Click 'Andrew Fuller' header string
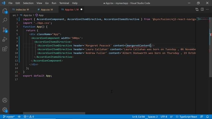 (96, 53)
